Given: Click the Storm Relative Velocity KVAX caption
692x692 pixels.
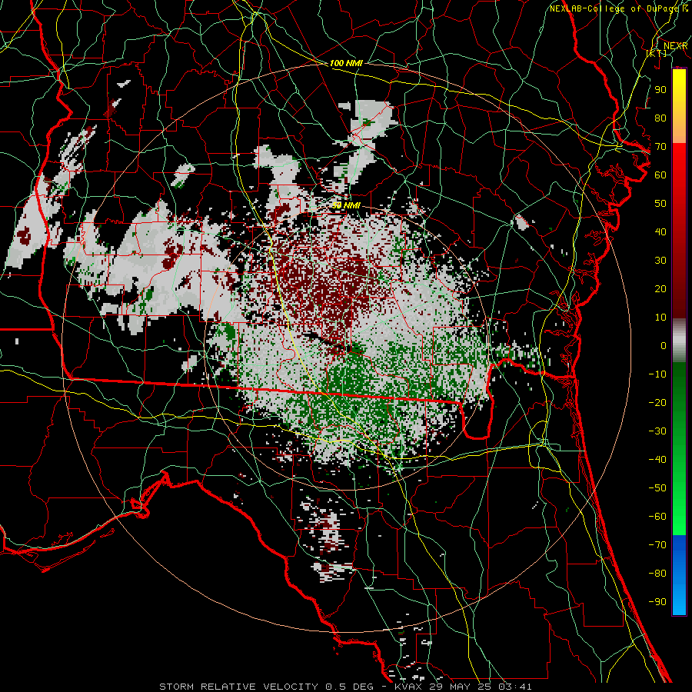Looking at the screenshot, I should point(345,687).
